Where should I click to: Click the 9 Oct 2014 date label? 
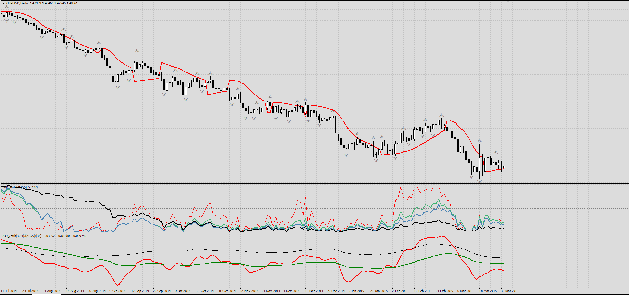[182, 291]
